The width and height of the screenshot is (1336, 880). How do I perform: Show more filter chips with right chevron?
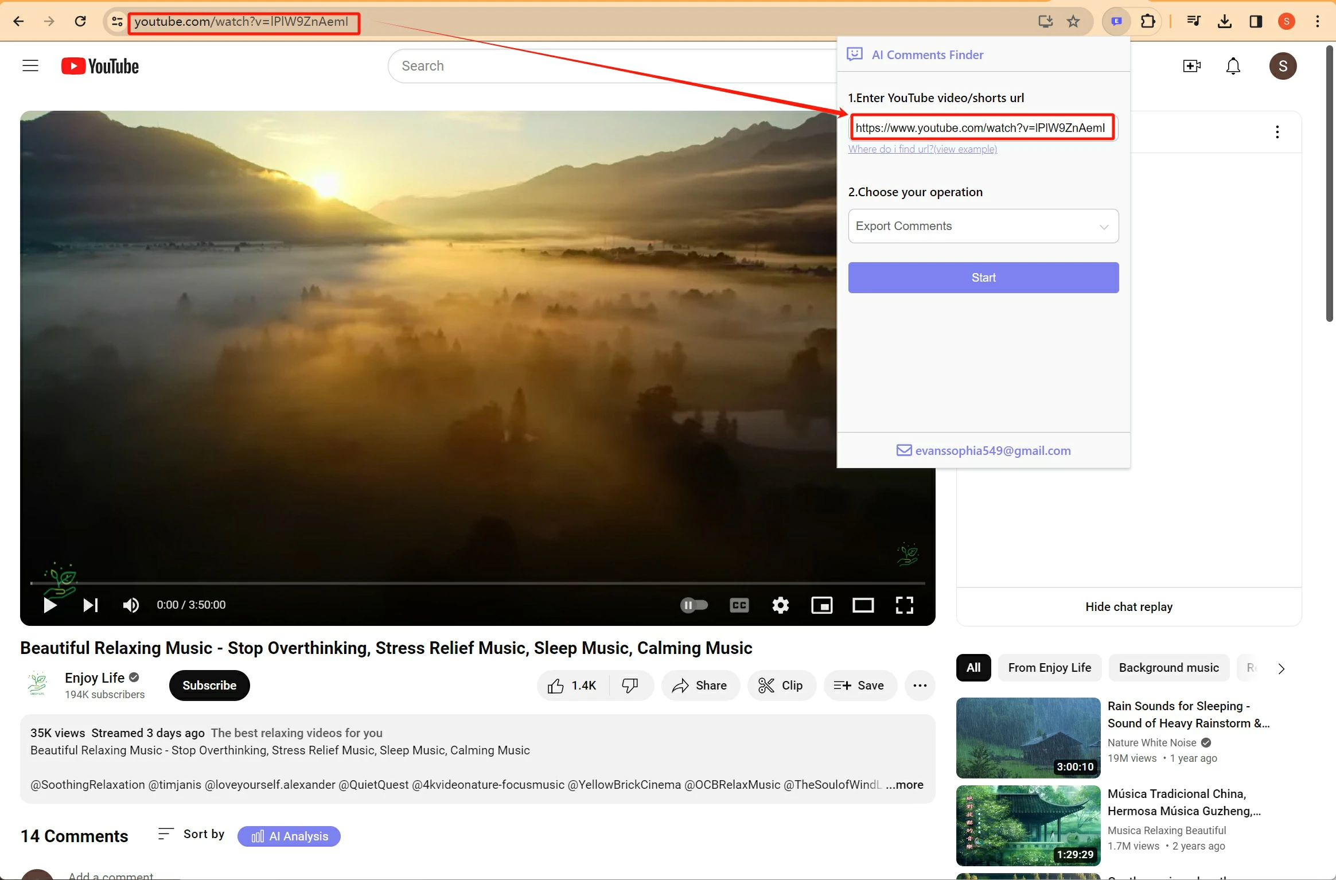pos(1282,668)
